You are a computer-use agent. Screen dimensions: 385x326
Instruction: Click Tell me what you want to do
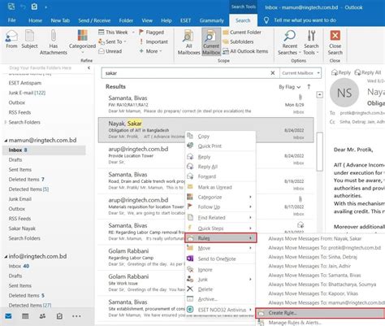click(305, 20)
